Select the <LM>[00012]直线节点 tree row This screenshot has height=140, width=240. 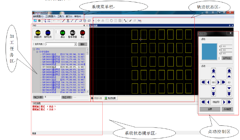tap(63, 82)
